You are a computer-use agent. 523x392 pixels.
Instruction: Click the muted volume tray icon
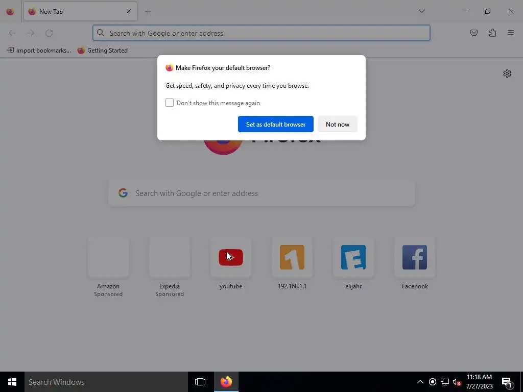click(x=457, y=382)
